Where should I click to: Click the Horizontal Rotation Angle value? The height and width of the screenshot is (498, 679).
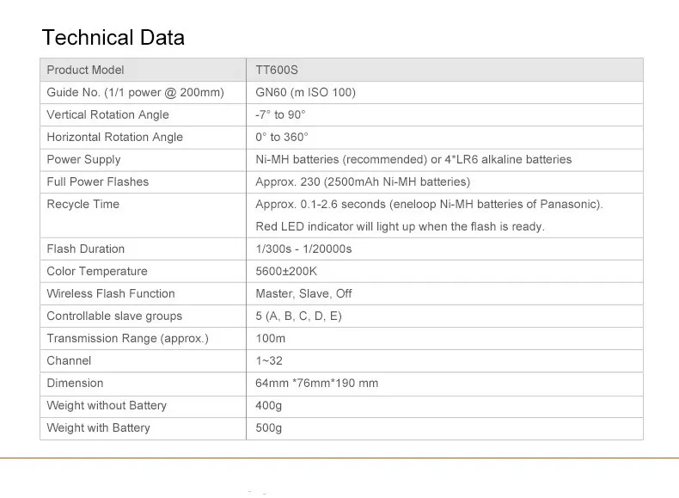tap(281, 137)
